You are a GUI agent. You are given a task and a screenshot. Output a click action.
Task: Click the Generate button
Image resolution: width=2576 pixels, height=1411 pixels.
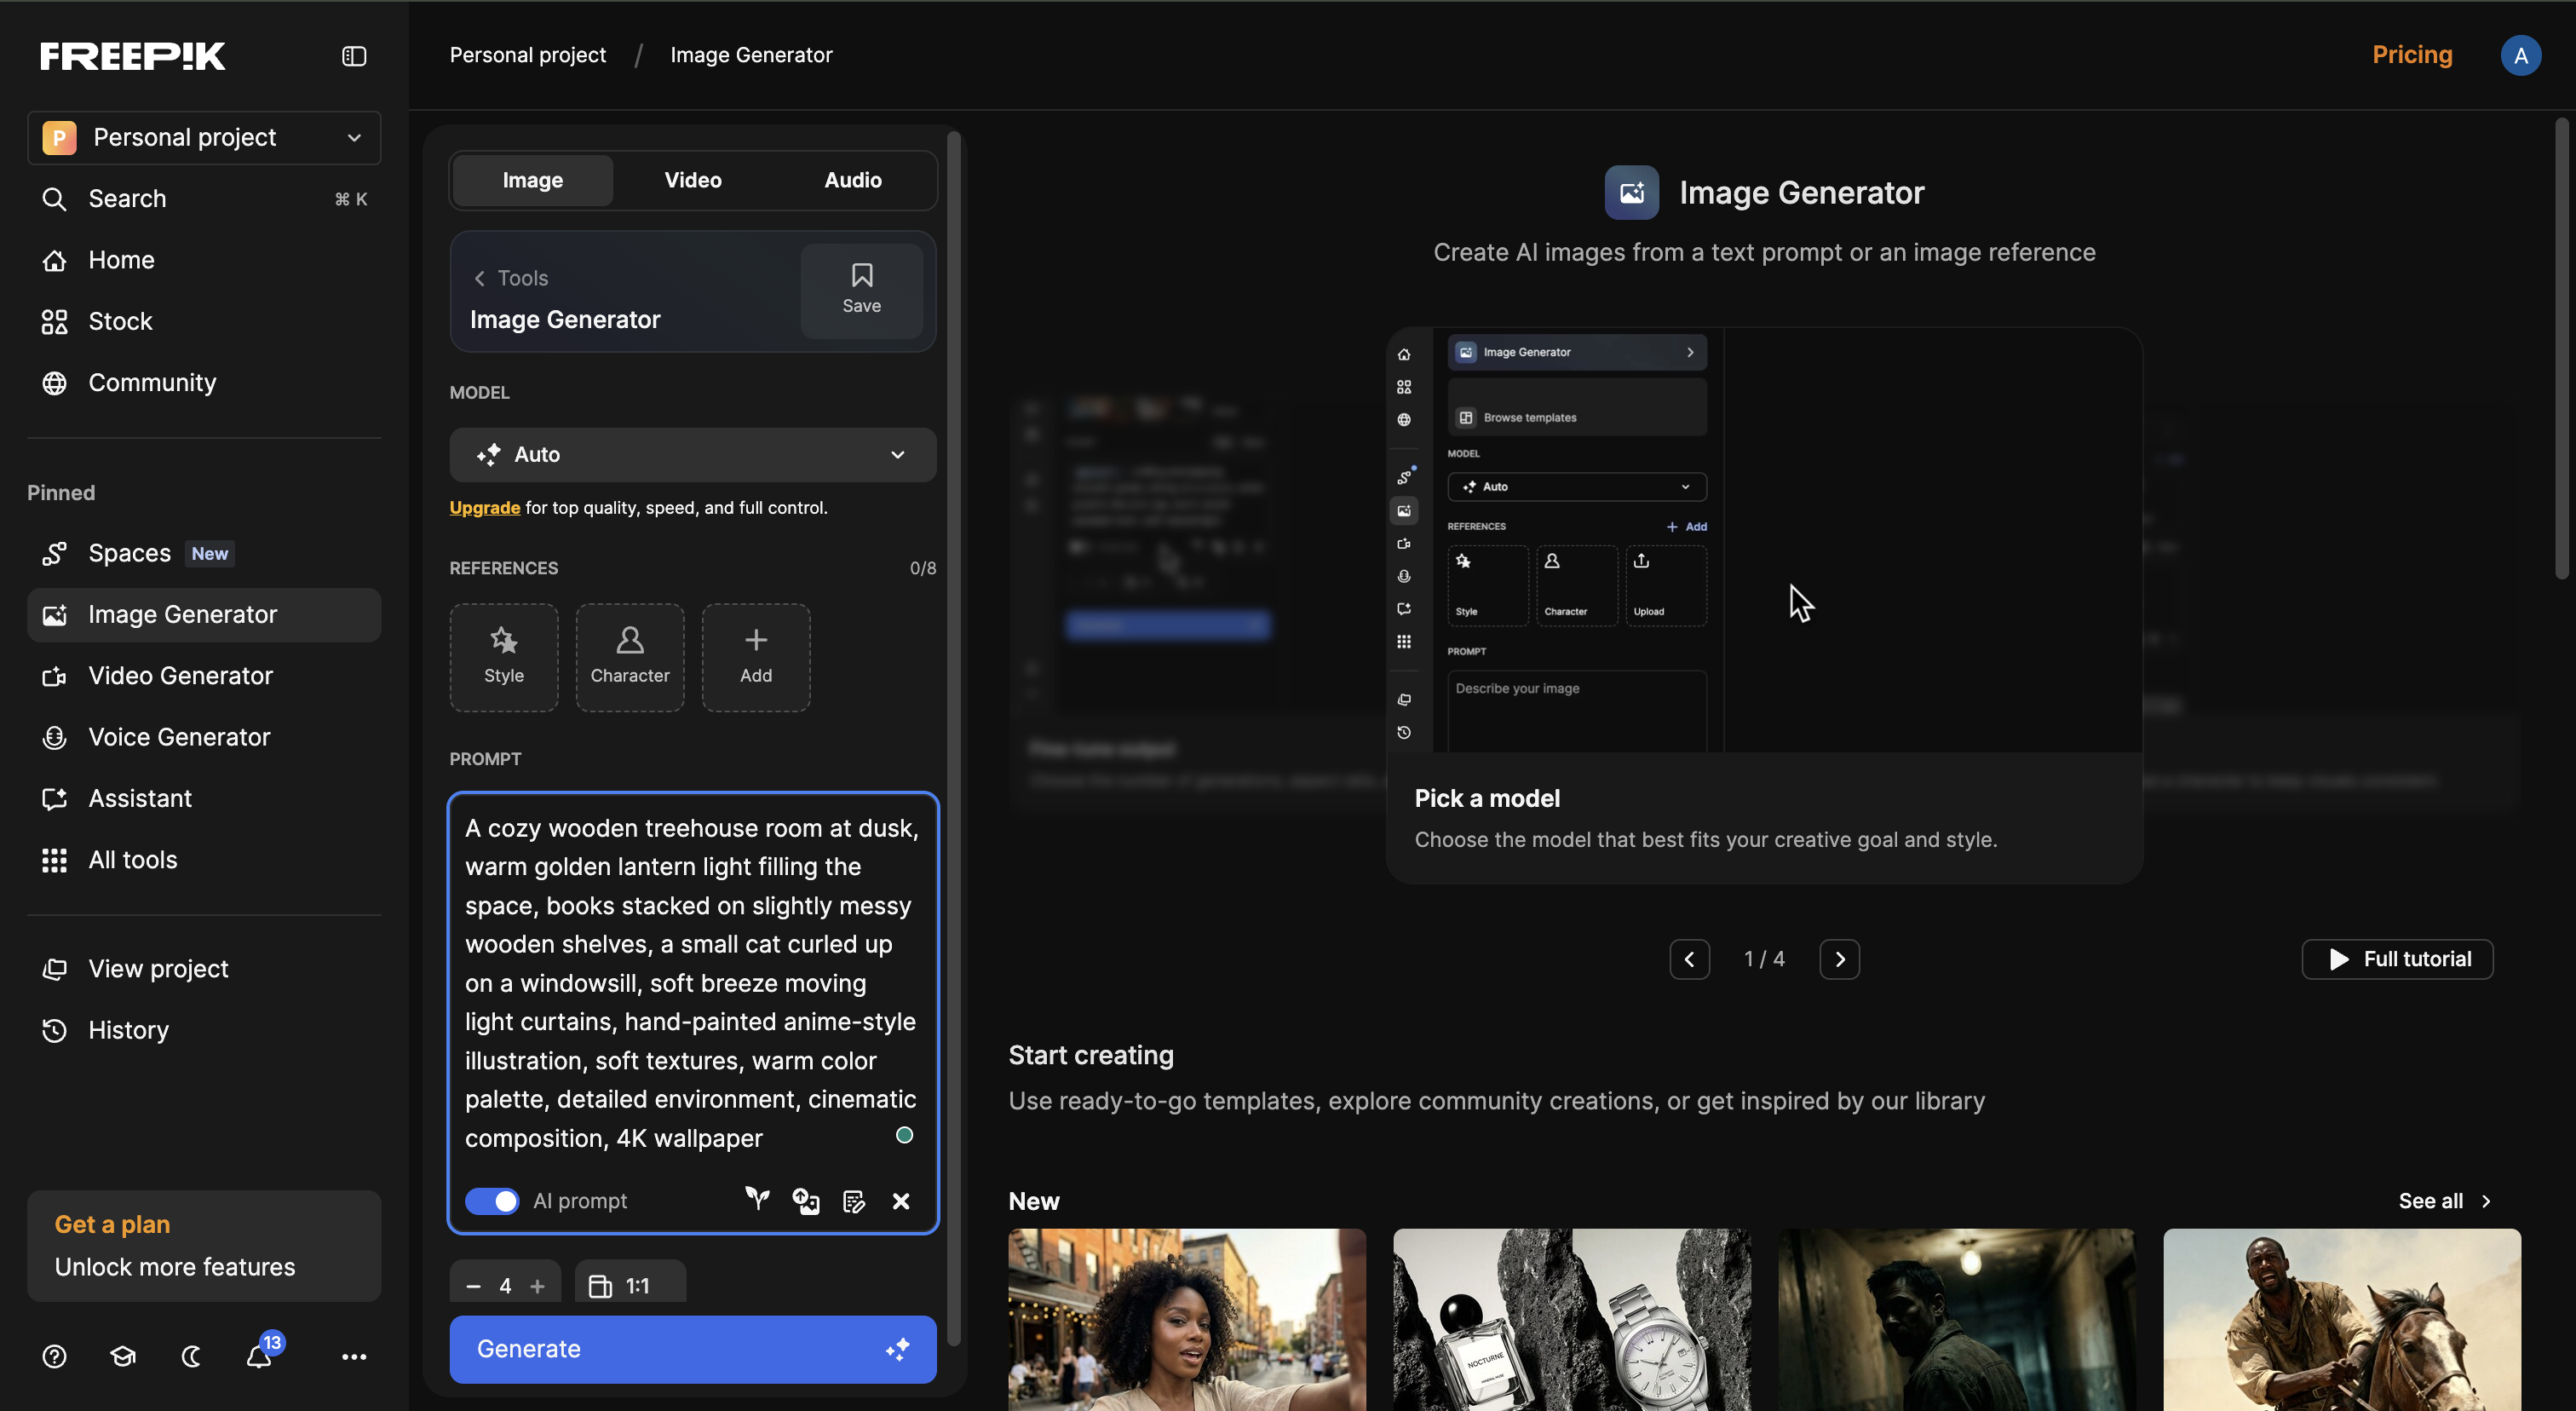tap(693, 1349)
